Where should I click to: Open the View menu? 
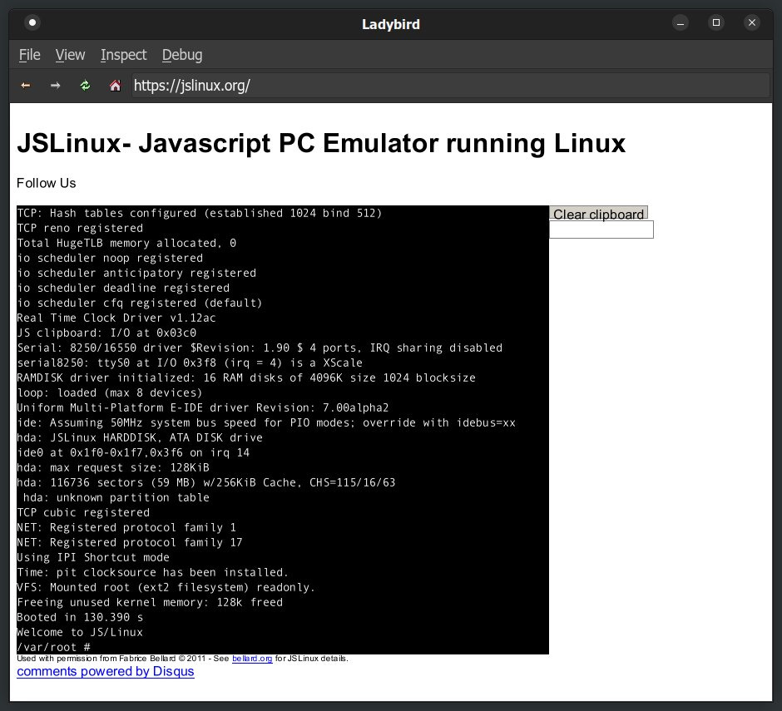(x=70, y=55)
